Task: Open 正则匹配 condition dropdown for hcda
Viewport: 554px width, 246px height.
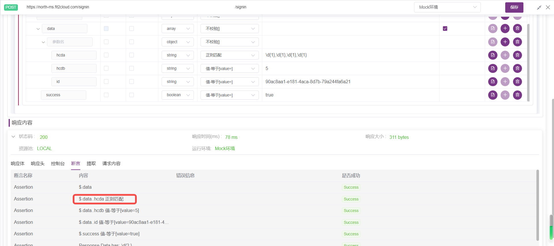Action: pos(230,55)
